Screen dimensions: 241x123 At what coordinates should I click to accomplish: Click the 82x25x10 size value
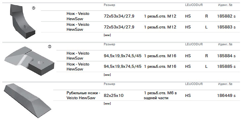pos(114,96)
